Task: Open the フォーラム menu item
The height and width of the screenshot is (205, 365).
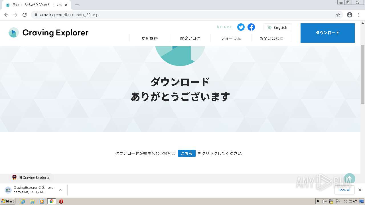Action: pos(231,38)
